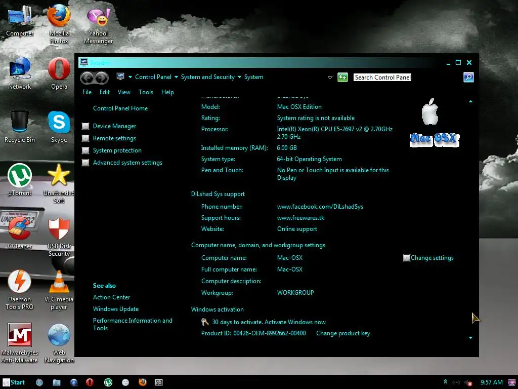Expand the System and Security breadcrumb arrow
518x389 pixels.
tap(239, 77)
